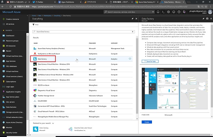
Task: Toggle favorite heart on Data Factory row
Action: click(130, 59)
